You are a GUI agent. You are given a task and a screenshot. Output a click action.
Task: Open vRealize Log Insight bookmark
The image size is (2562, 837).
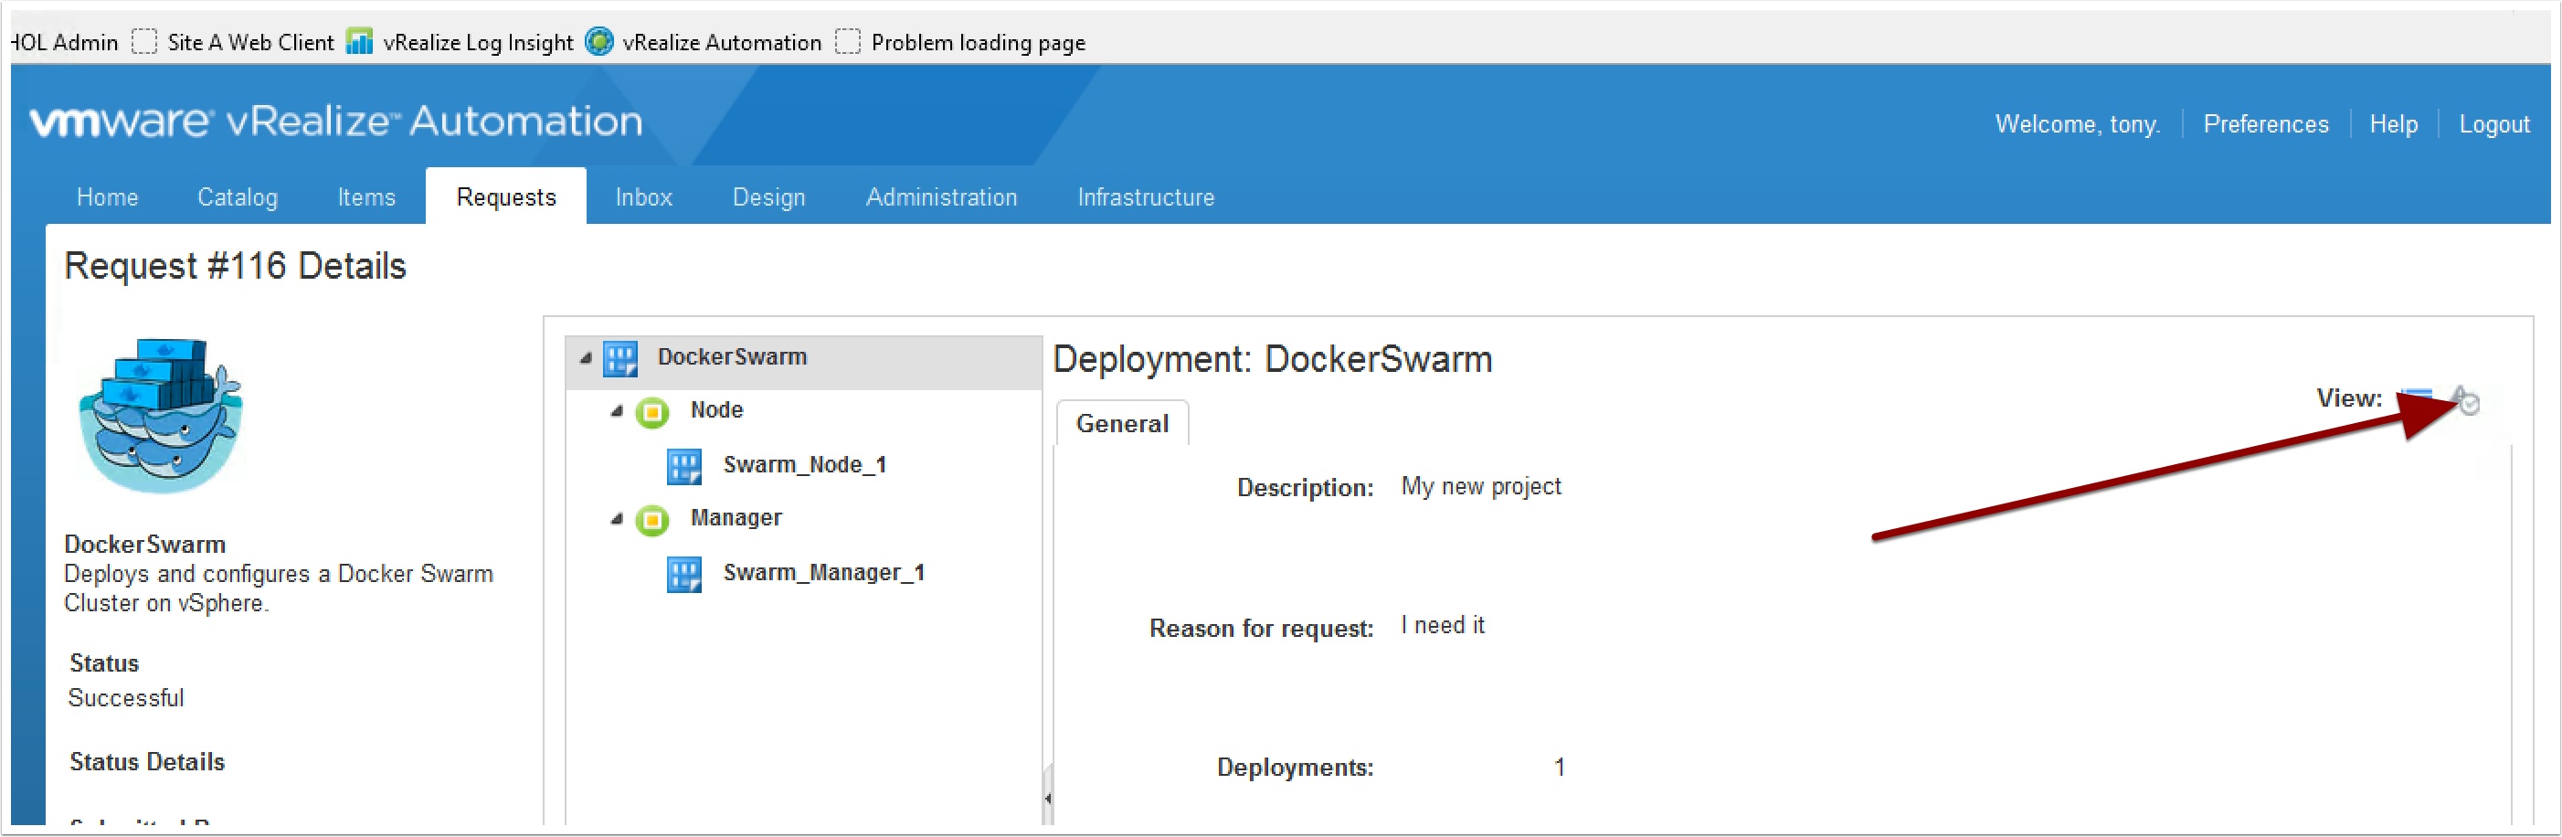[x=479, y=42]
